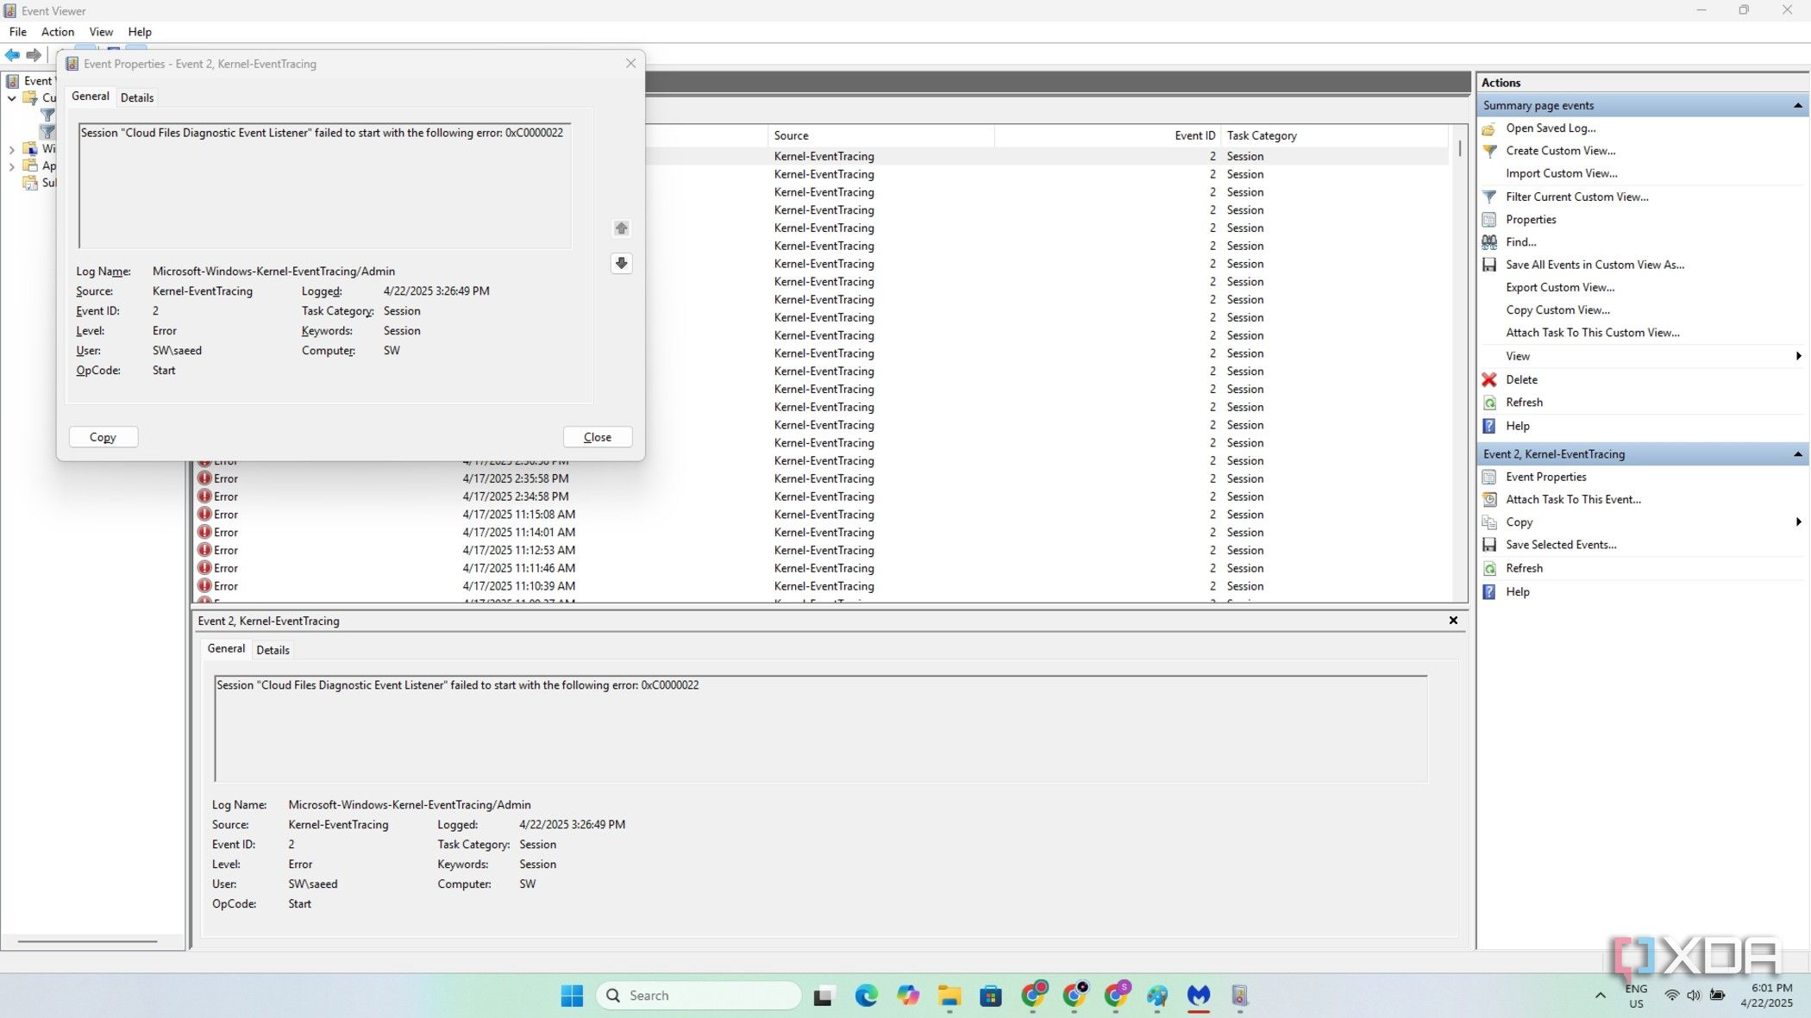
Task: Click Attach Task To This Event
Action: point(1573,500)
